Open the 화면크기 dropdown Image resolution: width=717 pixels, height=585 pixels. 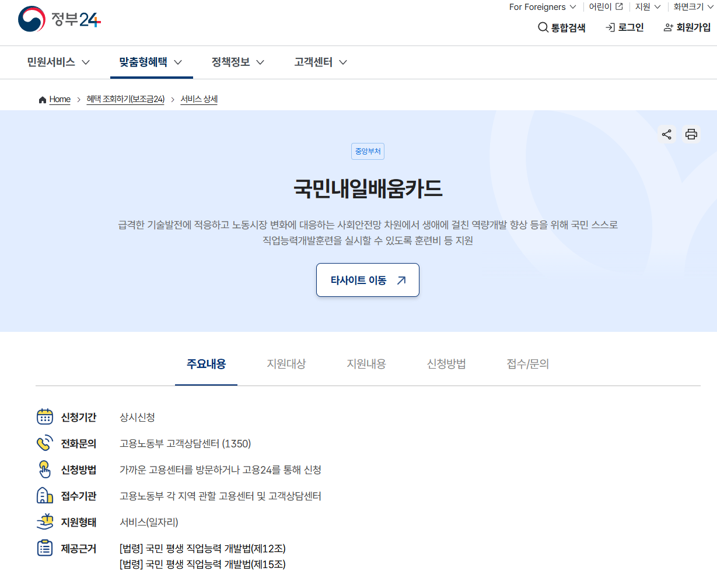tap(693, 7)
